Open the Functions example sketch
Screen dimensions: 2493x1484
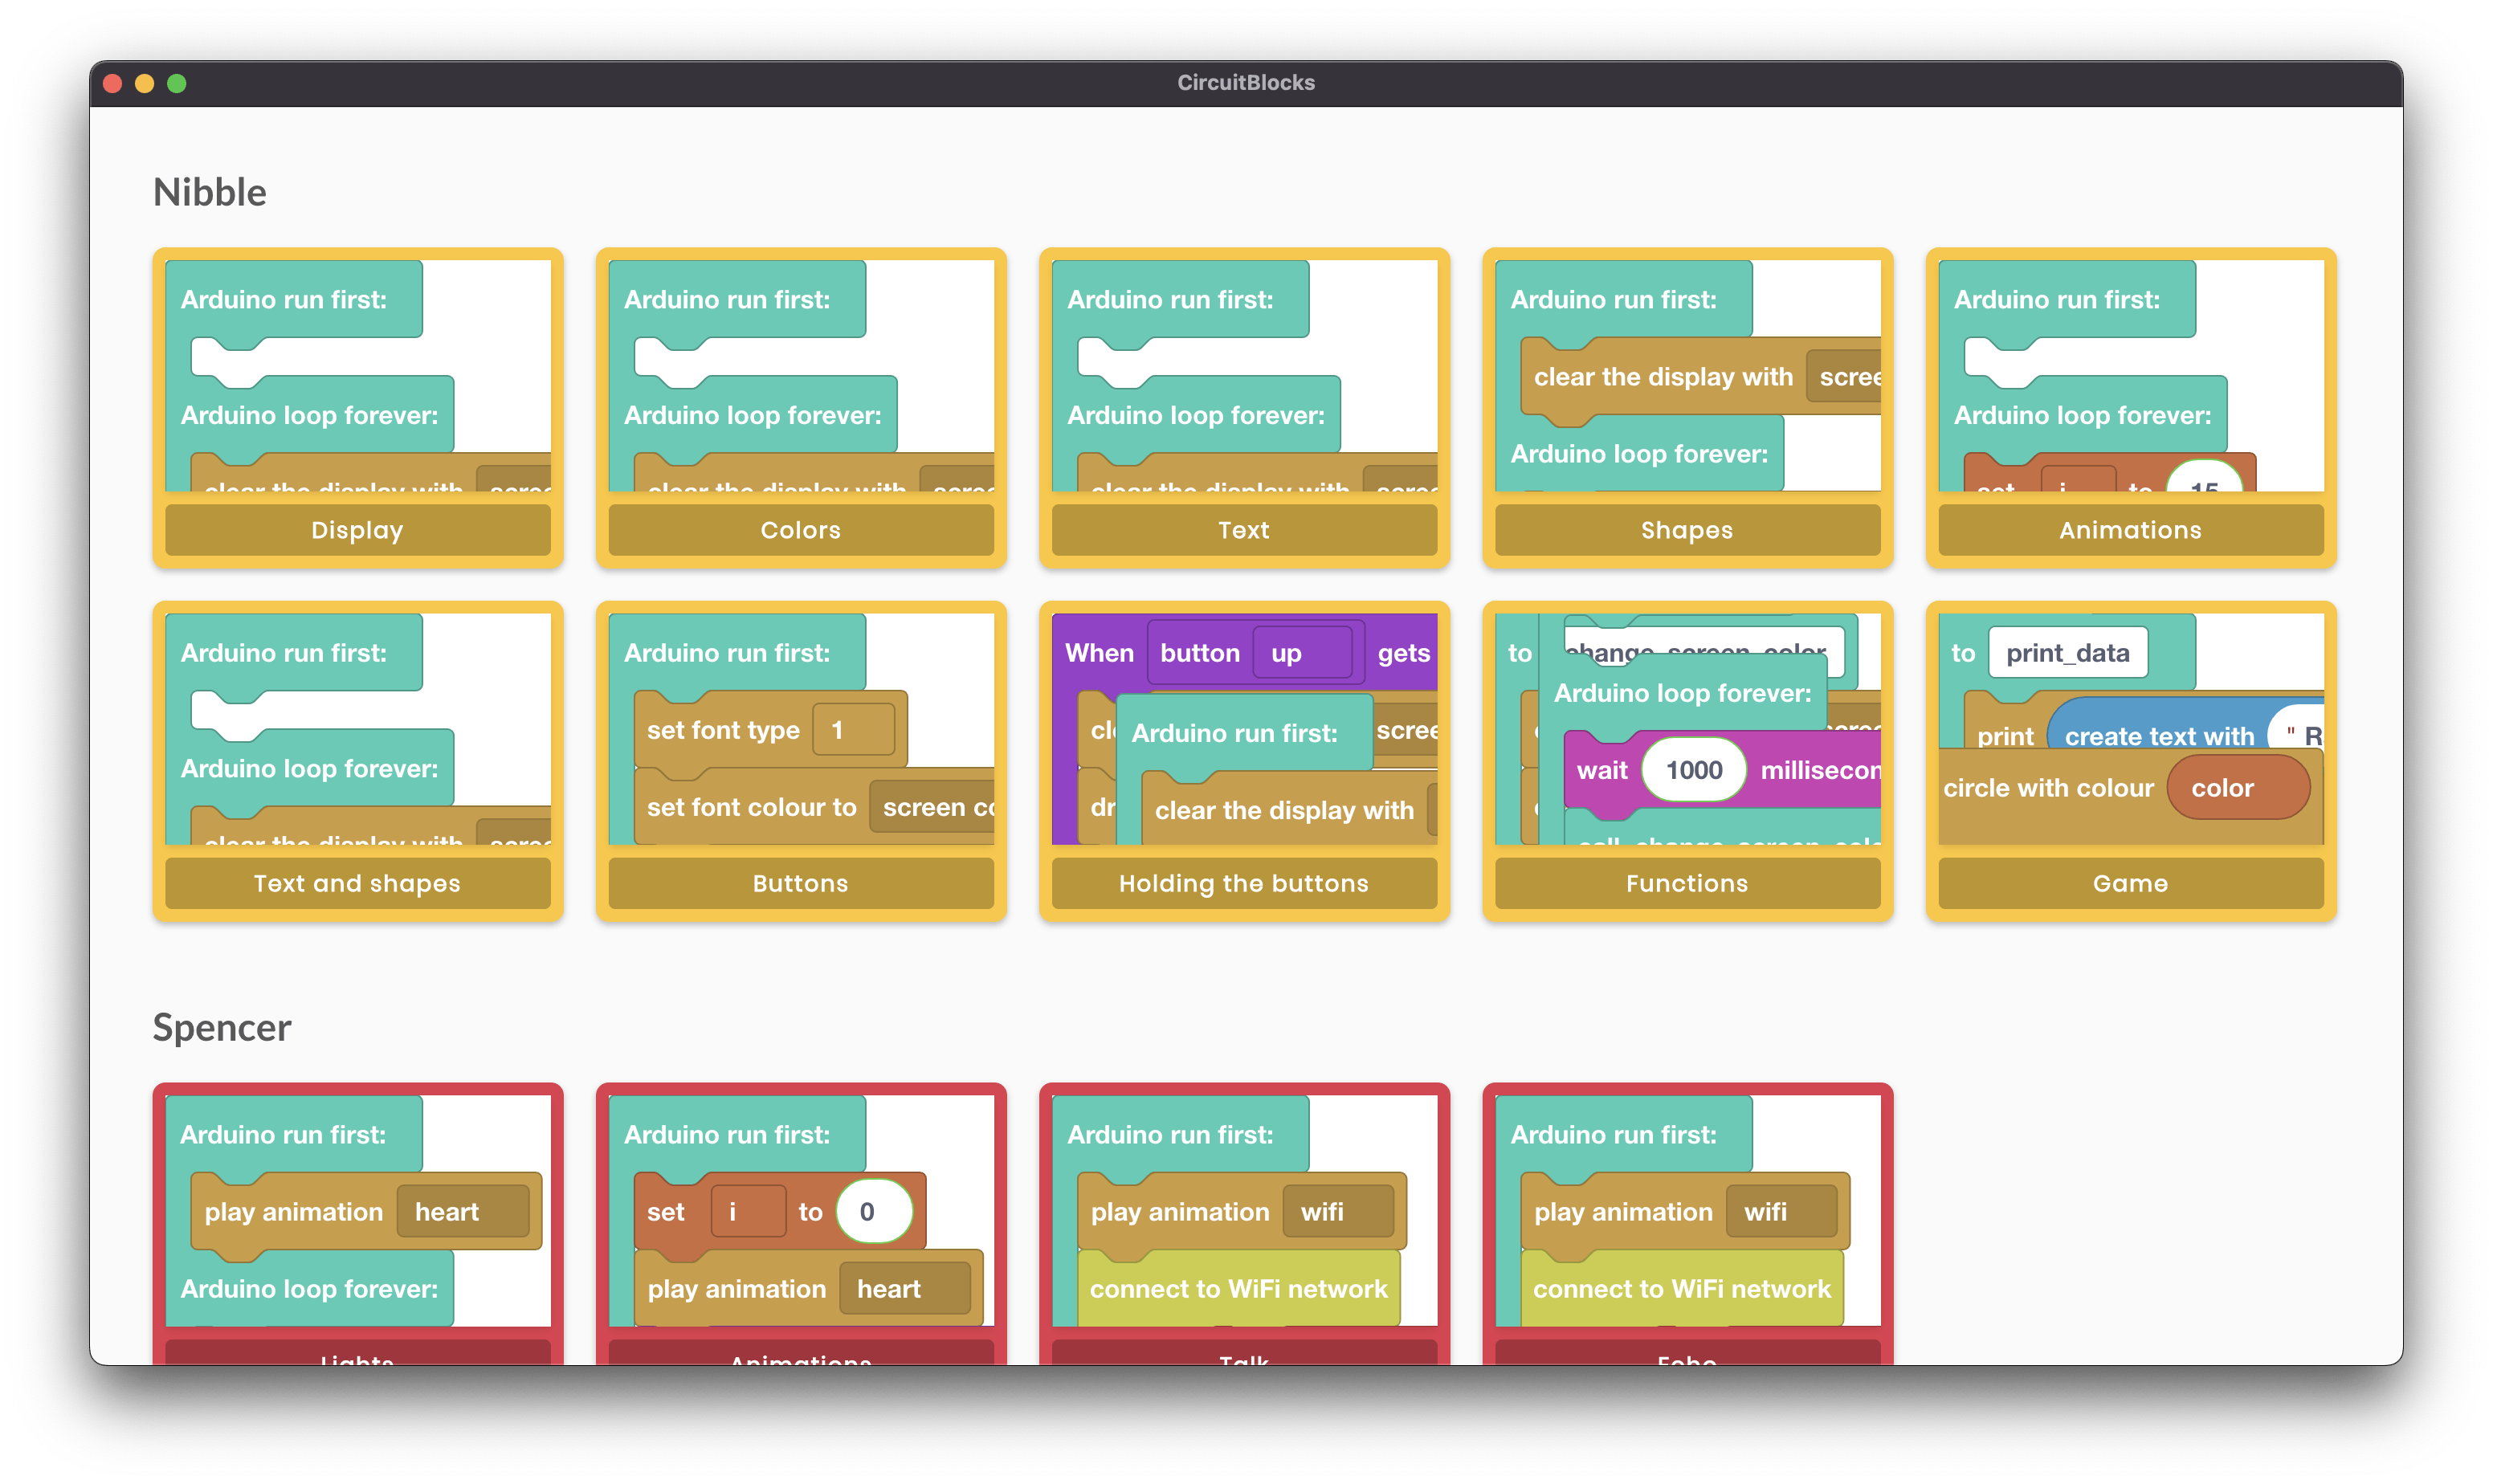pos(1686,883)
